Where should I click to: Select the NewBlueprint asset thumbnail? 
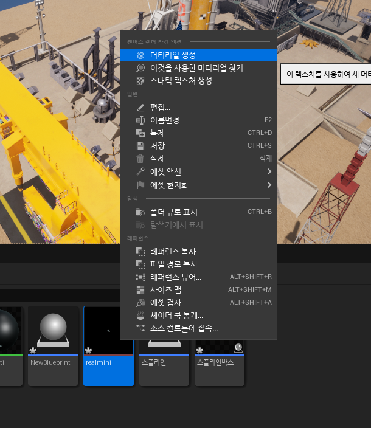coord(53,330)
